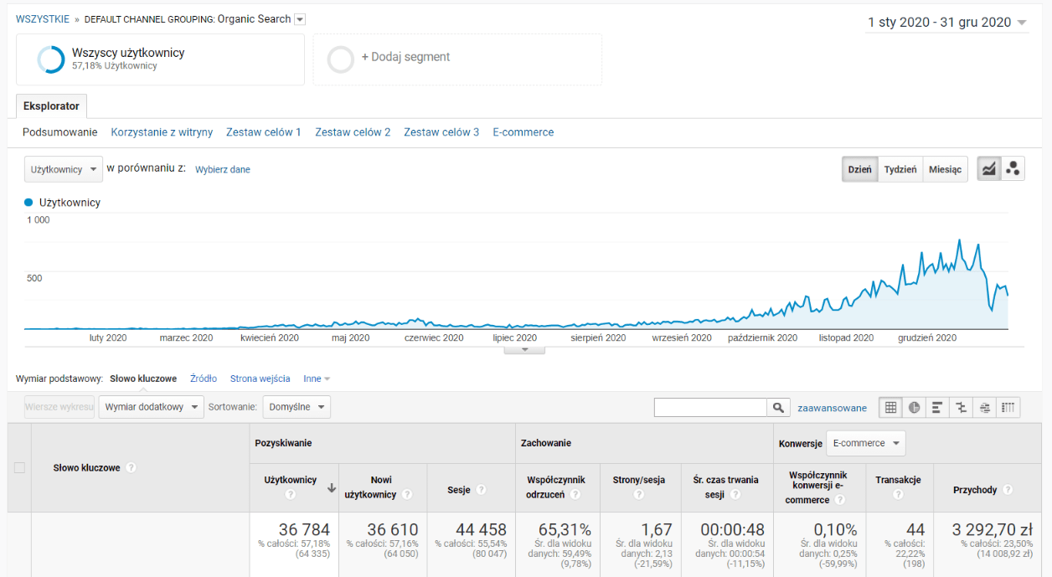The image size is (1052, 577).
Task: Click the term cloud view icon
Action: [985, 408]
